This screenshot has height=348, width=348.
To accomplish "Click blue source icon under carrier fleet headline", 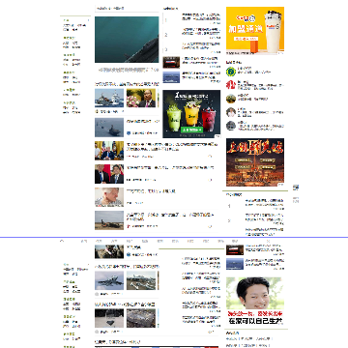I will click(x=129, y=133).
